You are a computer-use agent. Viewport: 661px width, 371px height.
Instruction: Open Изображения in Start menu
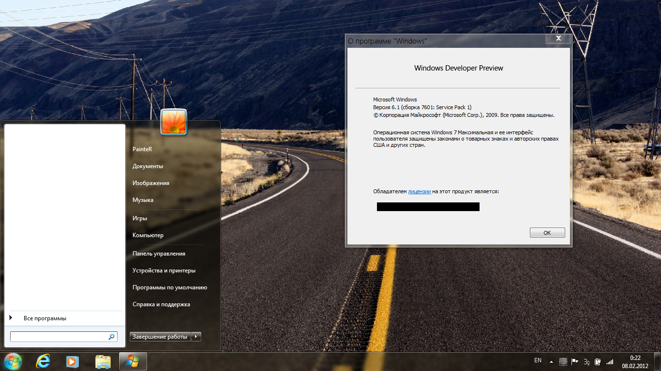pyautogui.click(x=151, y=183)
